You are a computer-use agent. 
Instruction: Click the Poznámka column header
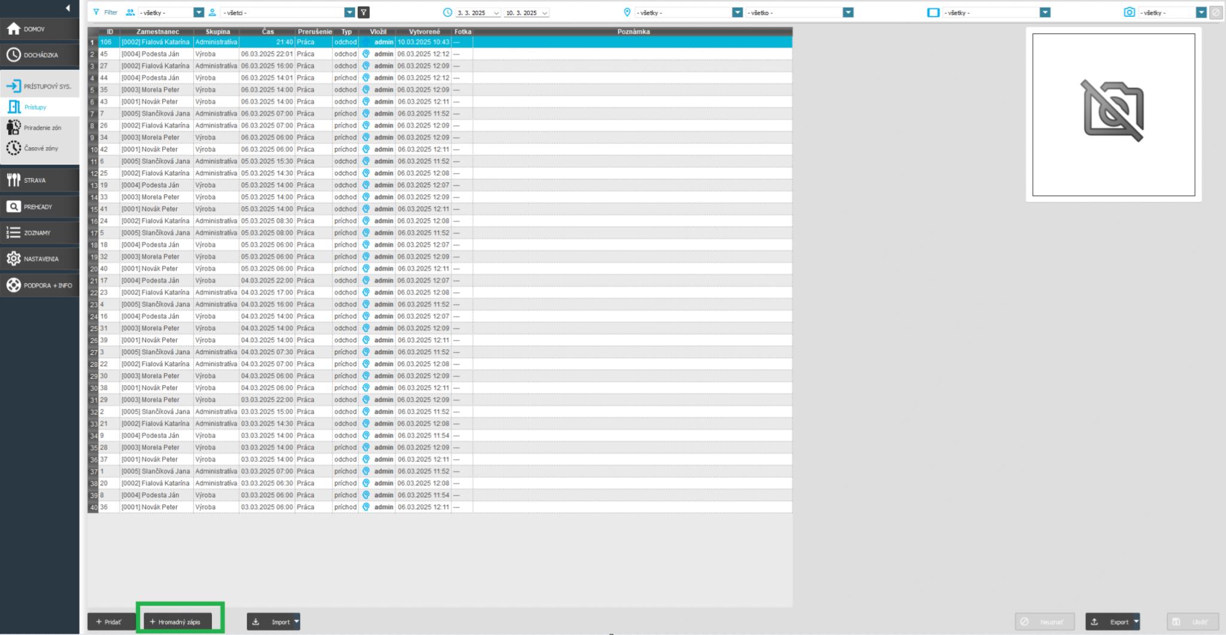(x=633, y=32)
